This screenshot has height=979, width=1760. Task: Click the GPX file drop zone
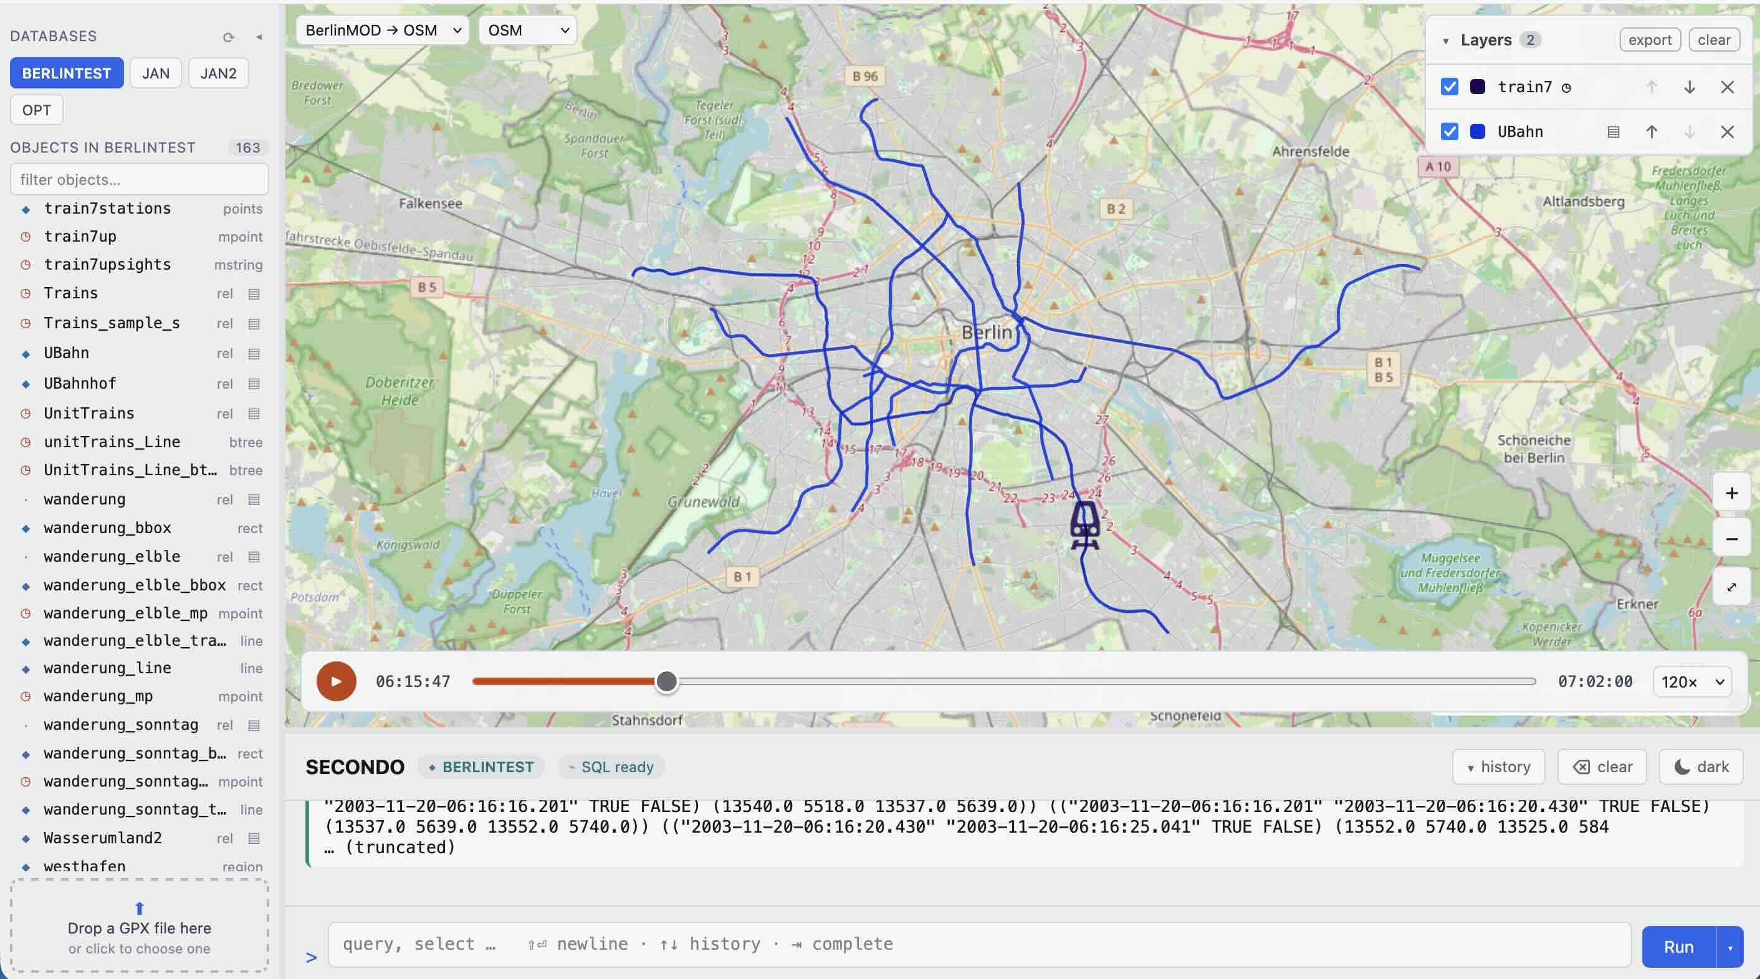pyautogui.click(x=140, y=925)
